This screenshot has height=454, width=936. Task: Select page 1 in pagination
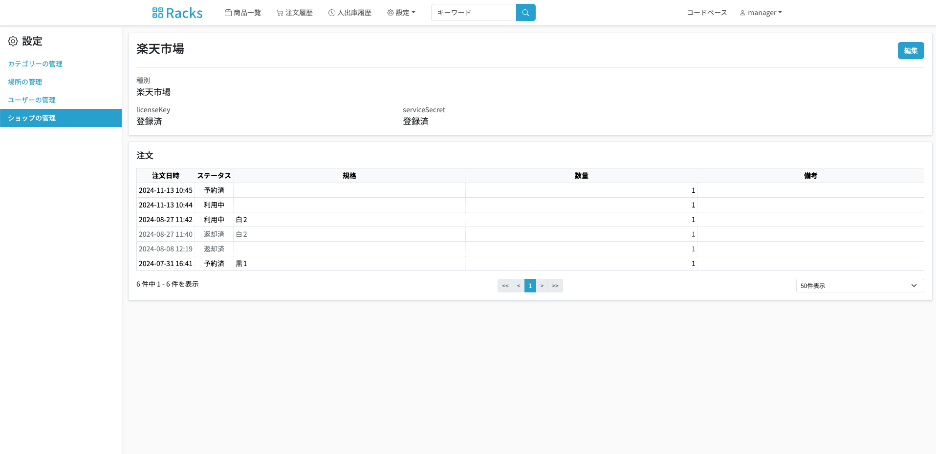click(x=530, y=286)
